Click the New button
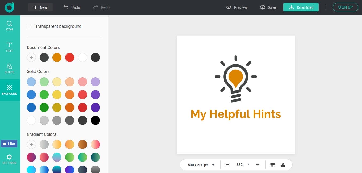 point(40,7)
